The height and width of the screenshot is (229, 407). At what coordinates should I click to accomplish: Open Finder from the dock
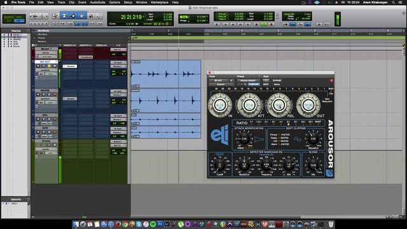point(76,224)
